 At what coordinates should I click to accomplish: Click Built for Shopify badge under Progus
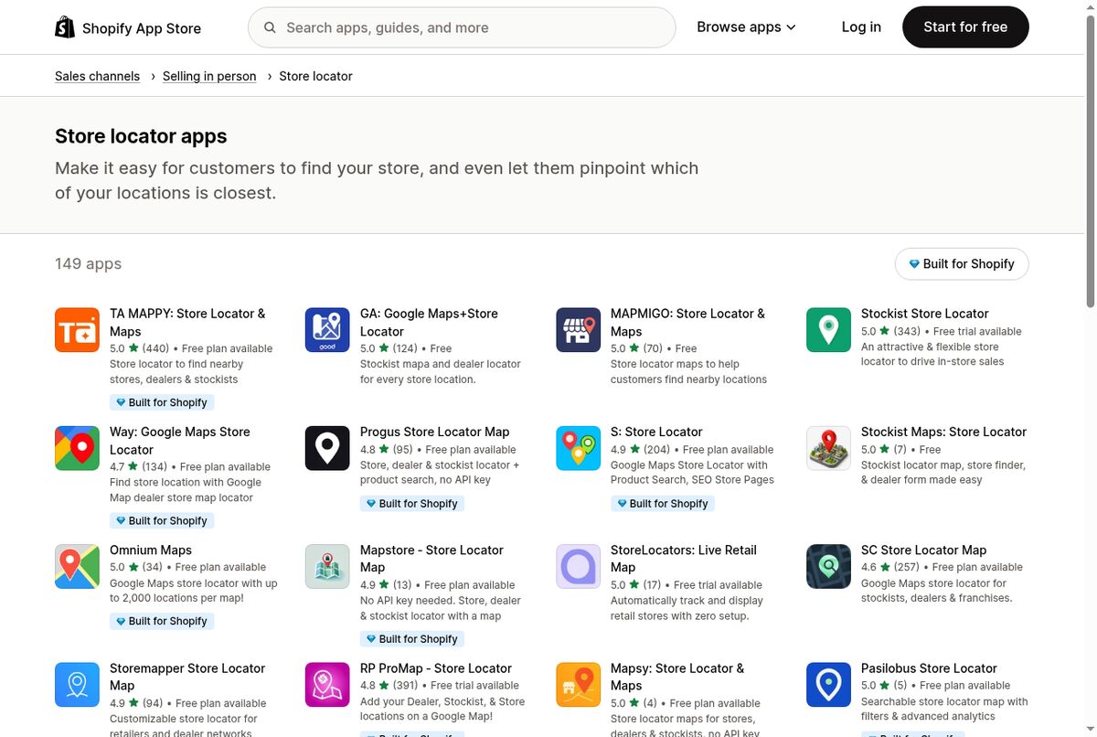point(412,504)
